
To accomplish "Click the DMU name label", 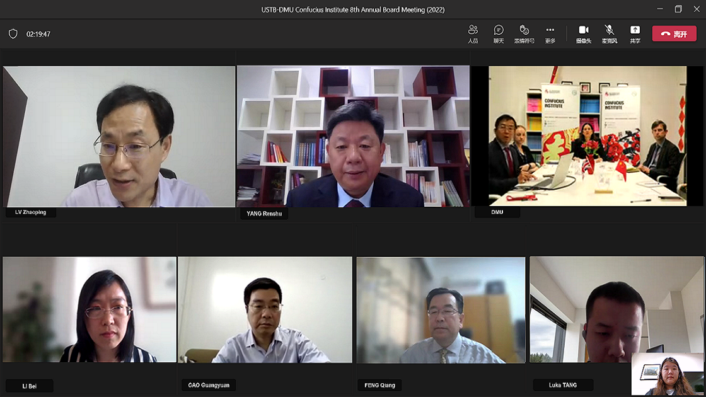I will 497,212.
